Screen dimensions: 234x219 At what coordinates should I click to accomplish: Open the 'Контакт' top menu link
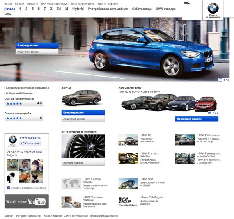point(19,4)
